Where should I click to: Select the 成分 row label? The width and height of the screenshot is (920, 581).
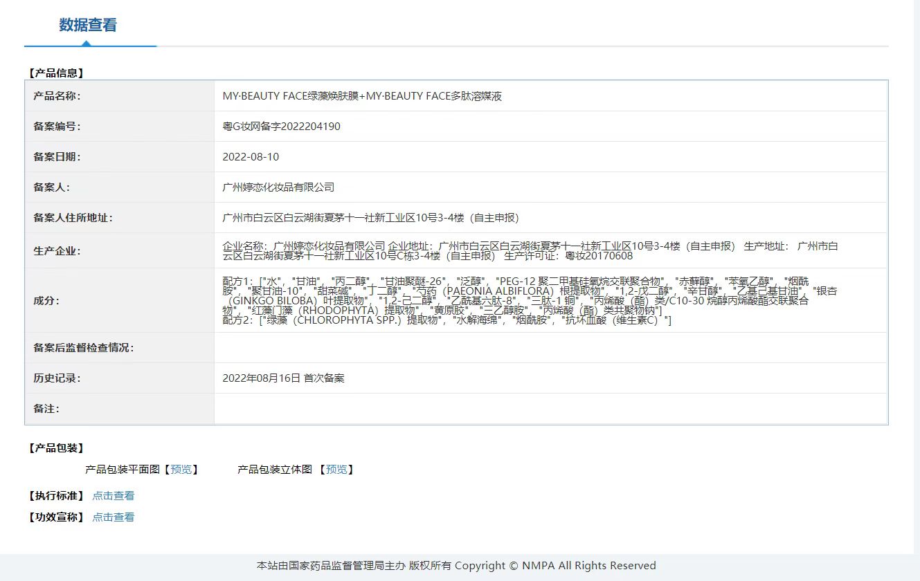46,301
